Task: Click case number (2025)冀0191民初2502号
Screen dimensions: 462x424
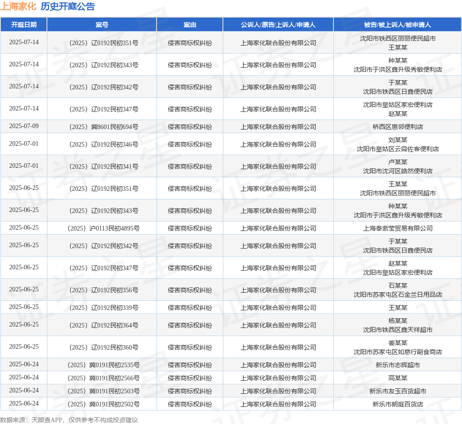Action: [103, 404]
